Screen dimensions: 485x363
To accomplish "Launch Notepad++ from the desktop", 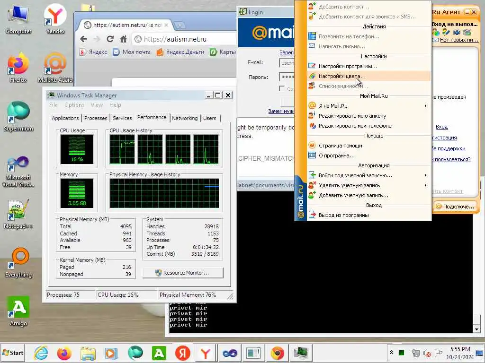I will 18,214.
